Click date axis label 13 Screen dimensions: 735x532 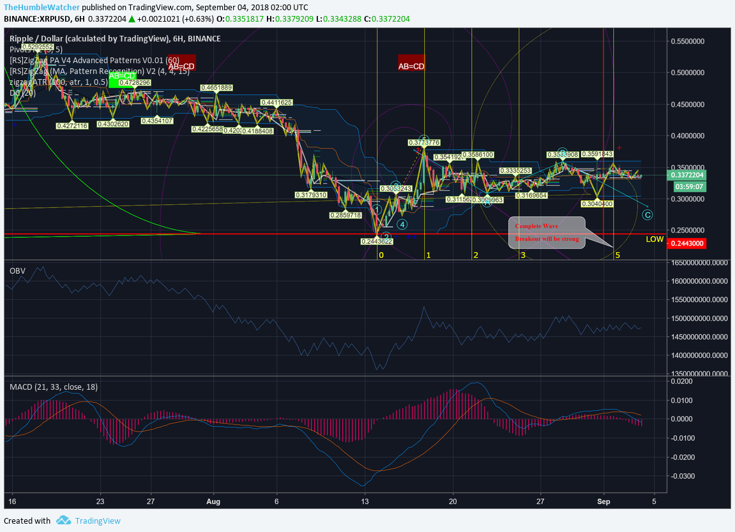click(x=365, y=501)
